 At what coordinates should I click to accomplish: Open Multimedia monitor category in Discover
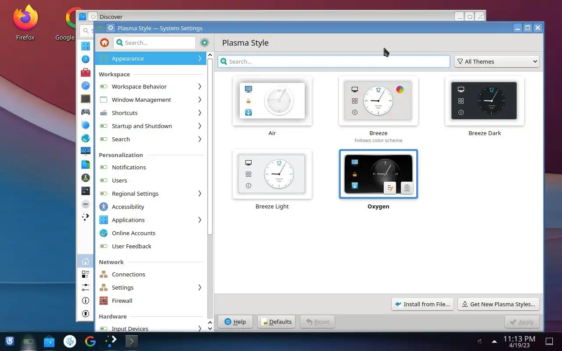[86, 151]
